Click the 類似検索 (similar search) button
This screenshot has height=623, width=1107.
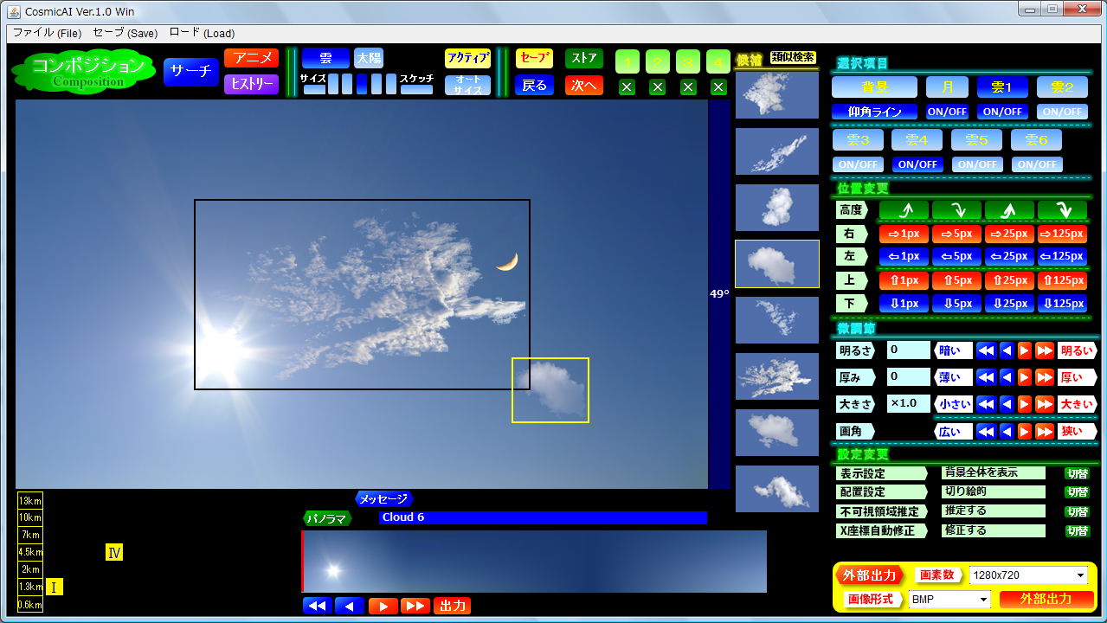pos(793,57)
